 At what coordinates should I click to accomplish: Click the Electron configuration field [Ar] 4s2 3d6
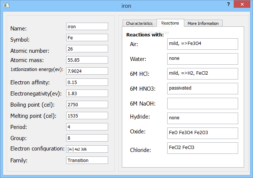pyautogui.click(x=87, y=149)
